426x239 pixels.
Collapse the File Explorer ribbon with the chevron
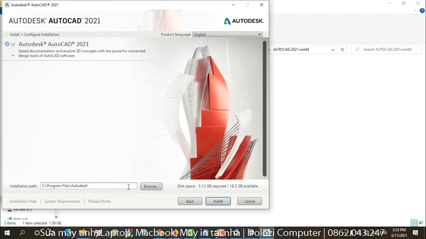[415, 11]
